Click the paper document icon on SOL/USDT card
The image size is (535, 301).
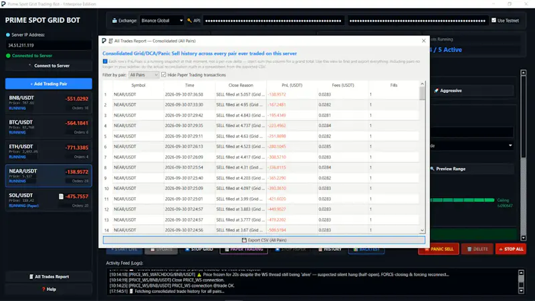tap(61, 196)
